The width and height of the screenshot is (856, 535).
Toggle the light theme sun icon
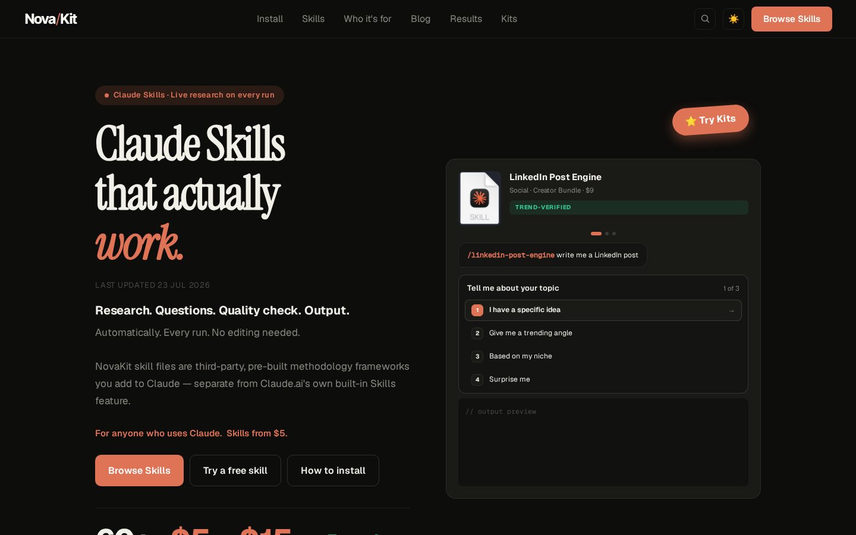pos(734,19)
